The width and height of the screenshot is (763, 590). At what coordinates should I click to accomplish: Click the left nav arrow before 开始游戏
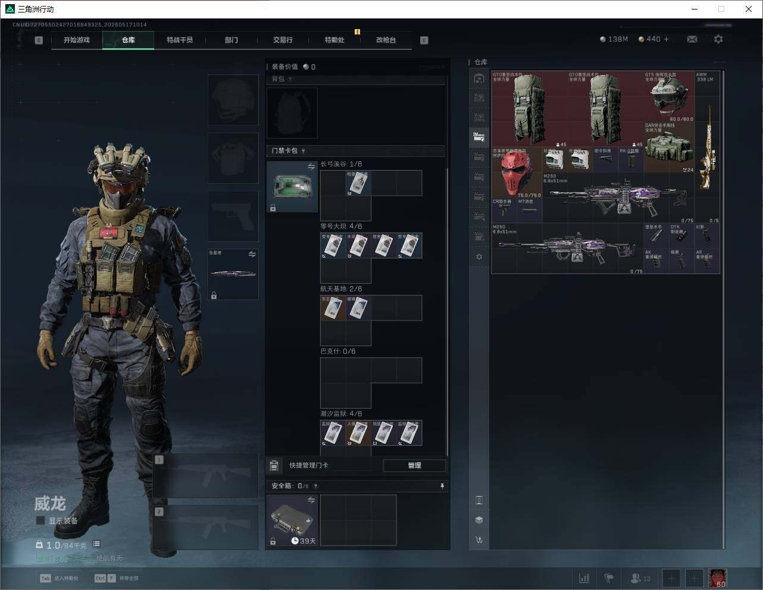(x=39, y=40)
